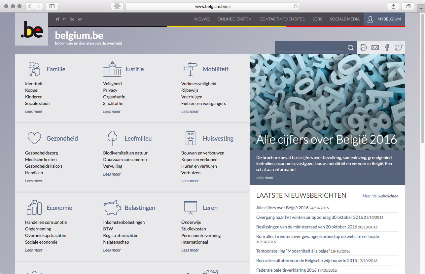Click the belgium.be site title
425x274 pixels.
coord(79,35)
